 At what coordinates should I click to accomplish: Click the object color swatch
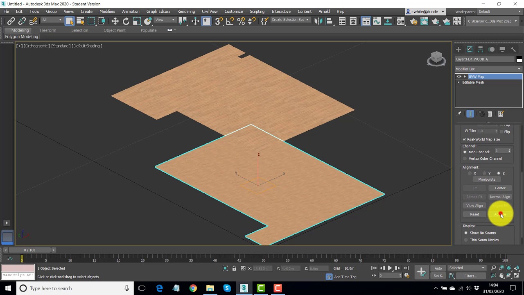click(519, 59)
